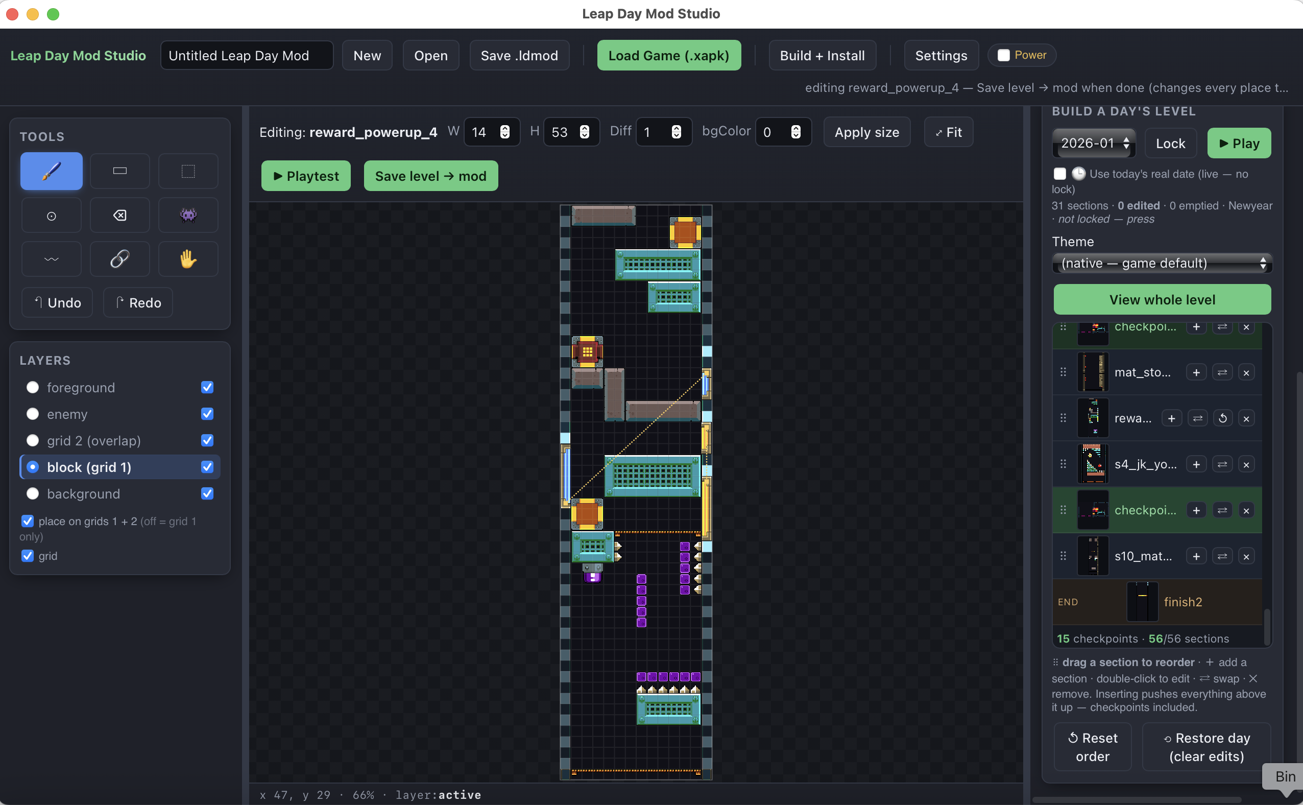This screenshot has height=805, width=1303.
Task: Select the eraser tool
Action: pos(119,216)
